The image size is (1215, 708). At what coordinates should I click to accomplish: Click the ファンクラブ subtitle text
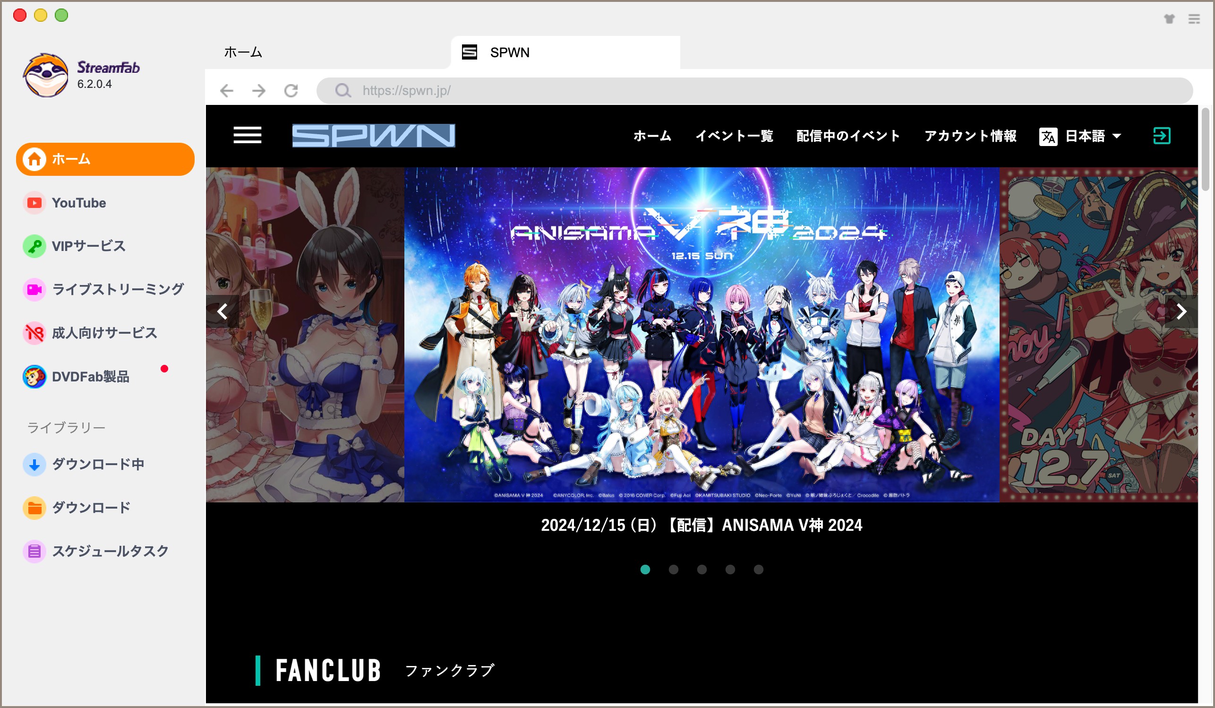[x=449, y=670]
